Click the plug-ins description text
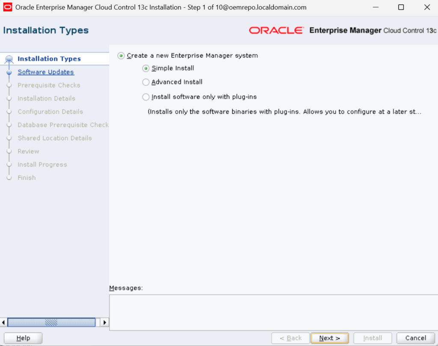 [284, 112]
